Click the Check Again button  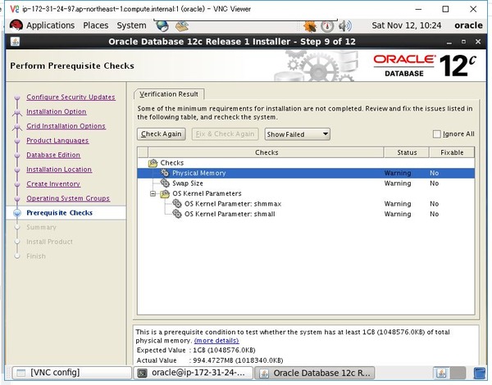162,134
